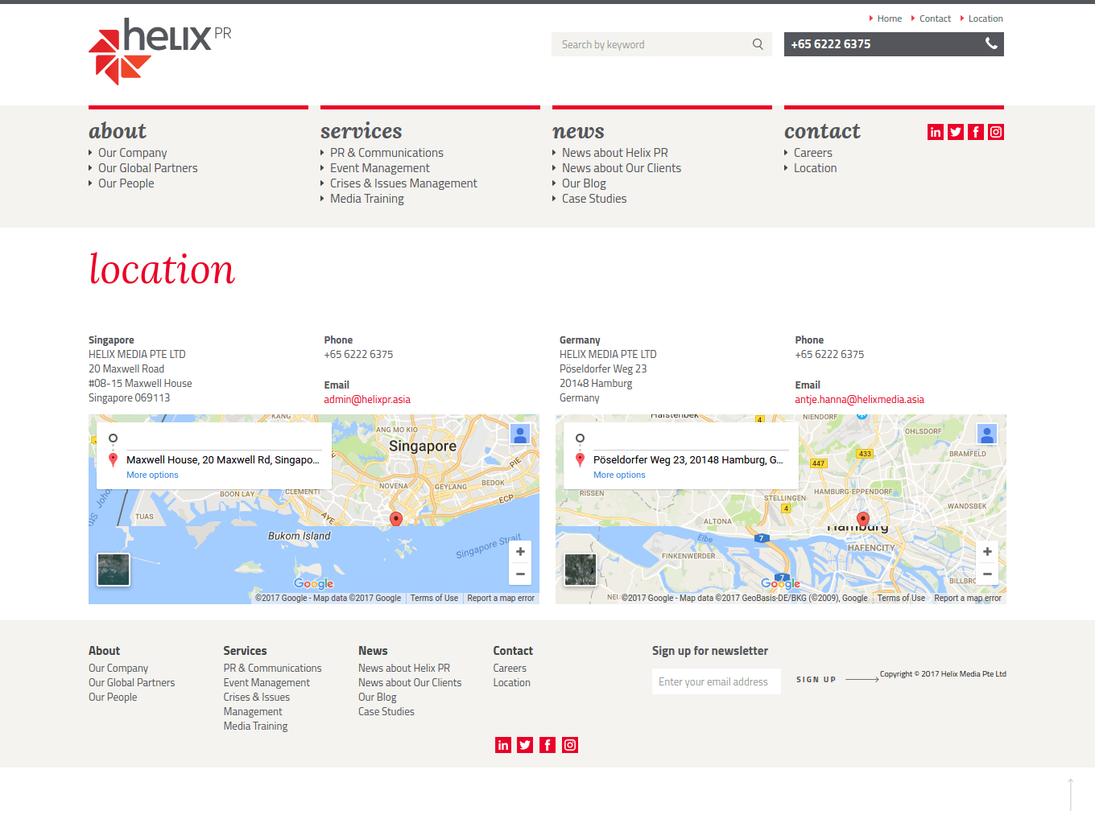Zoom in on the Singapore map
The image size is (1095, 819).
coord(520,552)
